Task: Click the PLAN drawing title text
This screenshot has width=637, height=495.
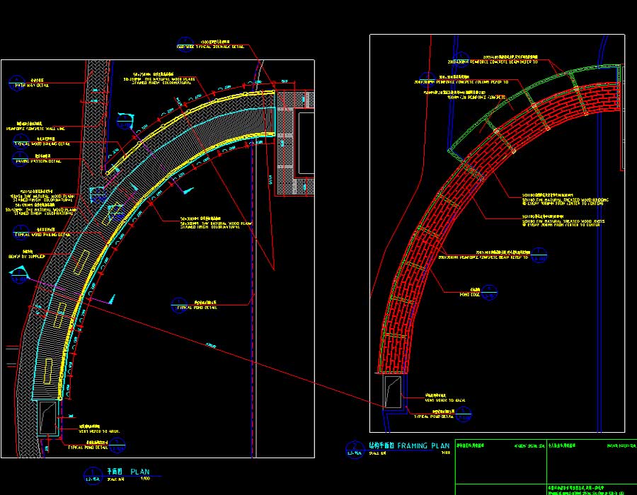Action: [139, 471]
